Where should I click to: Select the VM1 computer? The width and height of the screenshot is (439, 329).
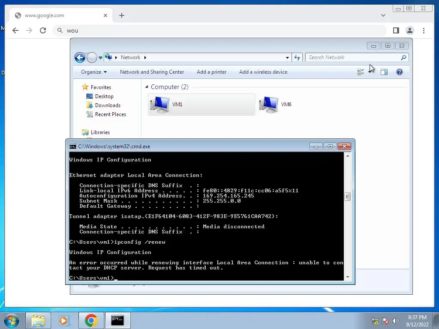(x=201, y=105)
